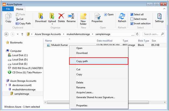This screenshot has height=111, width=169.
Task: Open the File tab
Action: [x=8, y=9]
